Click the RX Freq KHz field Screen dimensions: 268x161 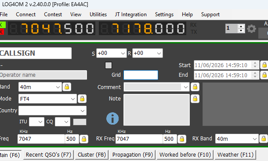tap(139, 139)
